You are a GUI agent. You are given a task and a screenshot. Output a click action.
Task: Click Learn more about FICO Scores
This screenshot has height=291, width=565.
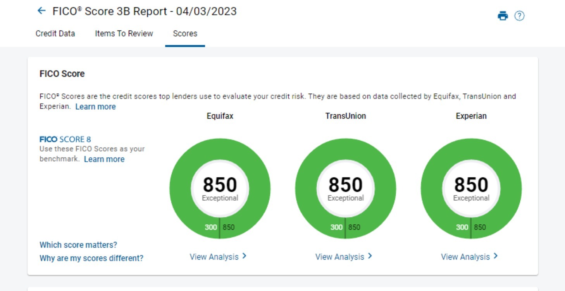pos(95,107)
